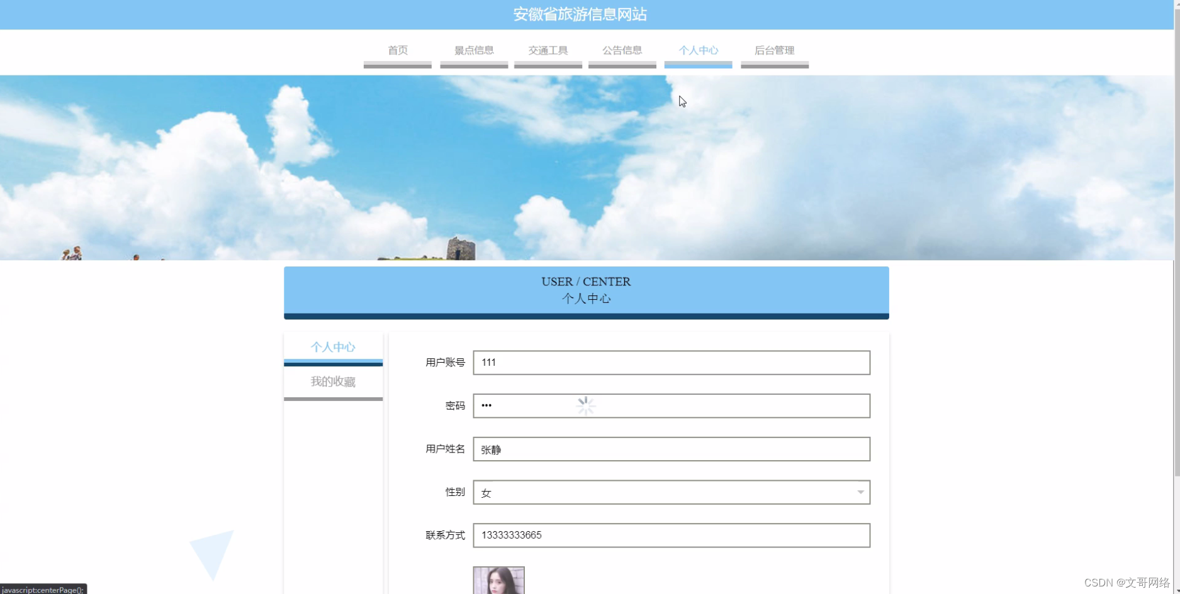Click the 用户账号 input field
The image size is (1180, 594).
(671, 363)
